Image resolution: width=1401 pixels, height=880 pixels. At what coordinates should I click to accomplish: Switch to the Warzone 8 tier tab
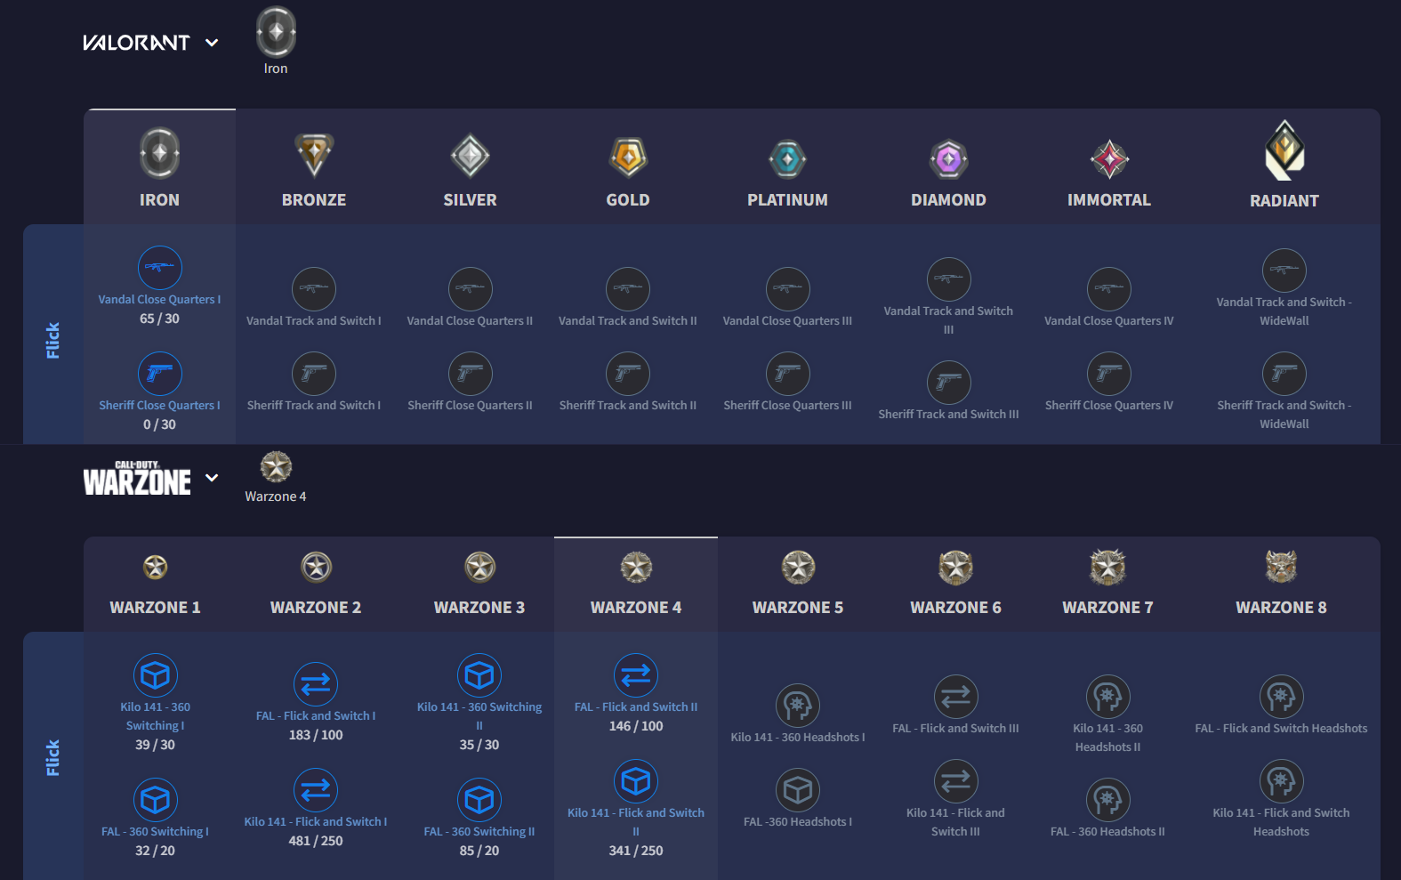click(1281, 584)
